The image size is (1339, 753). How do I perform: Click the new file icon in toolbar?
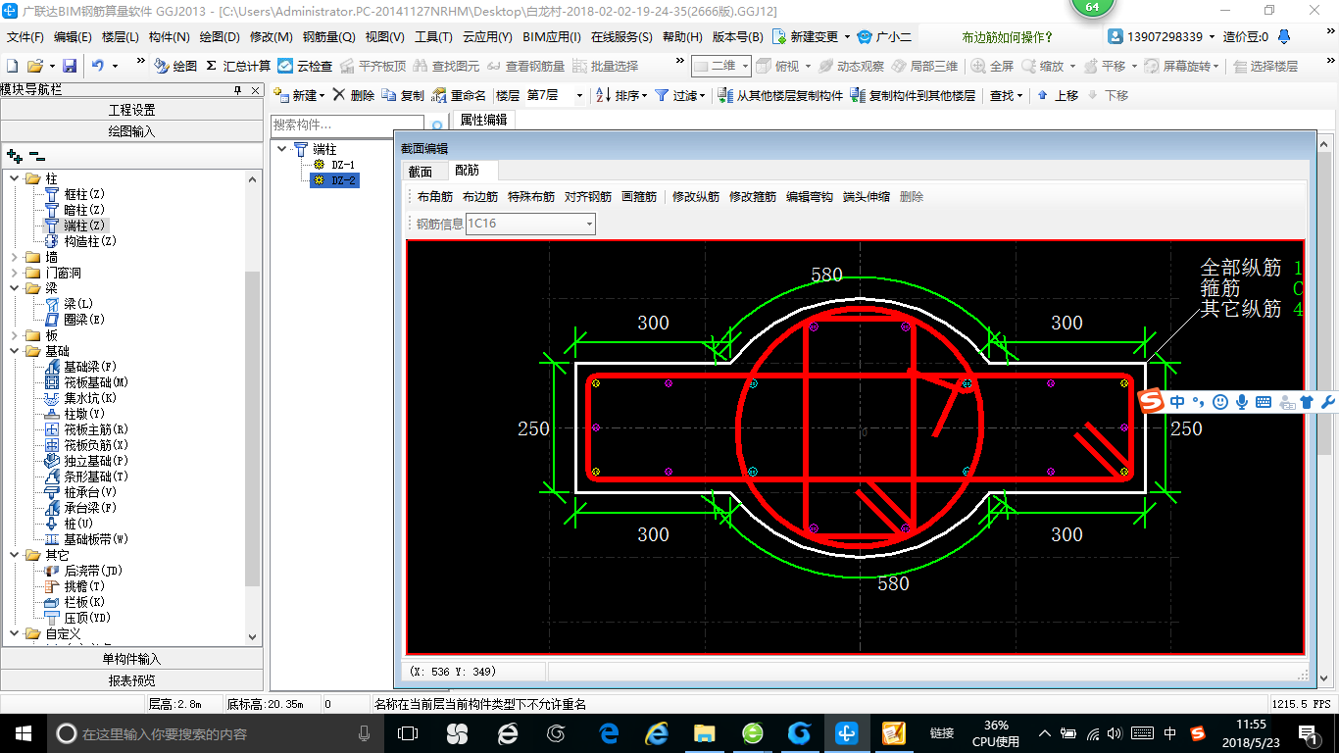13,66
